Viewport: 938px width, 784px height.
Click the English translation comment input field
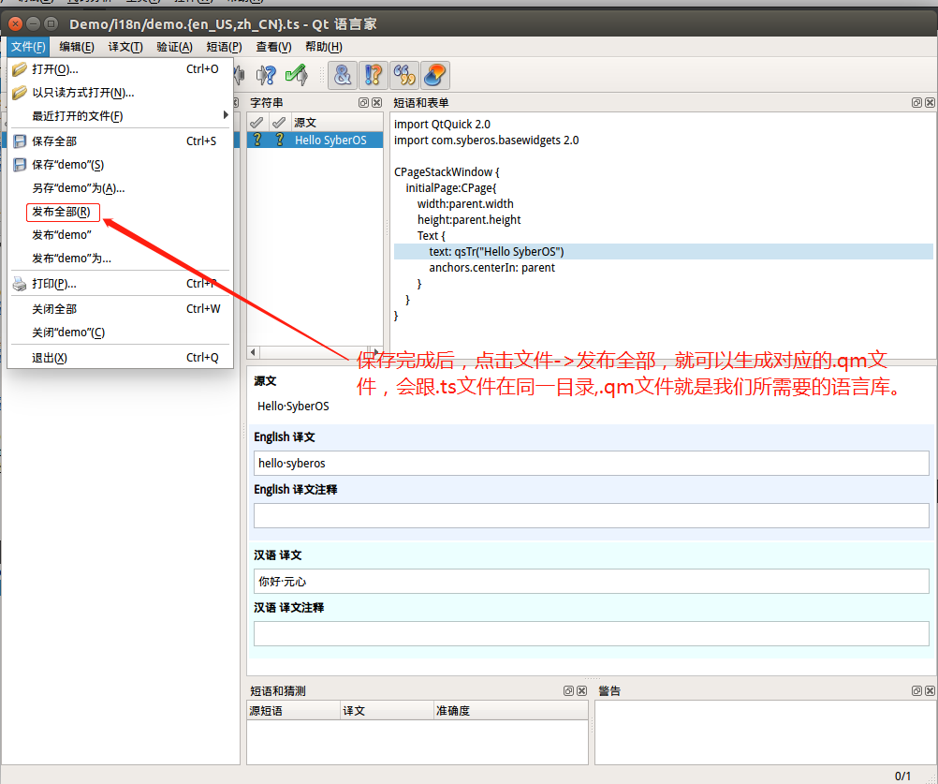(591, 516)
